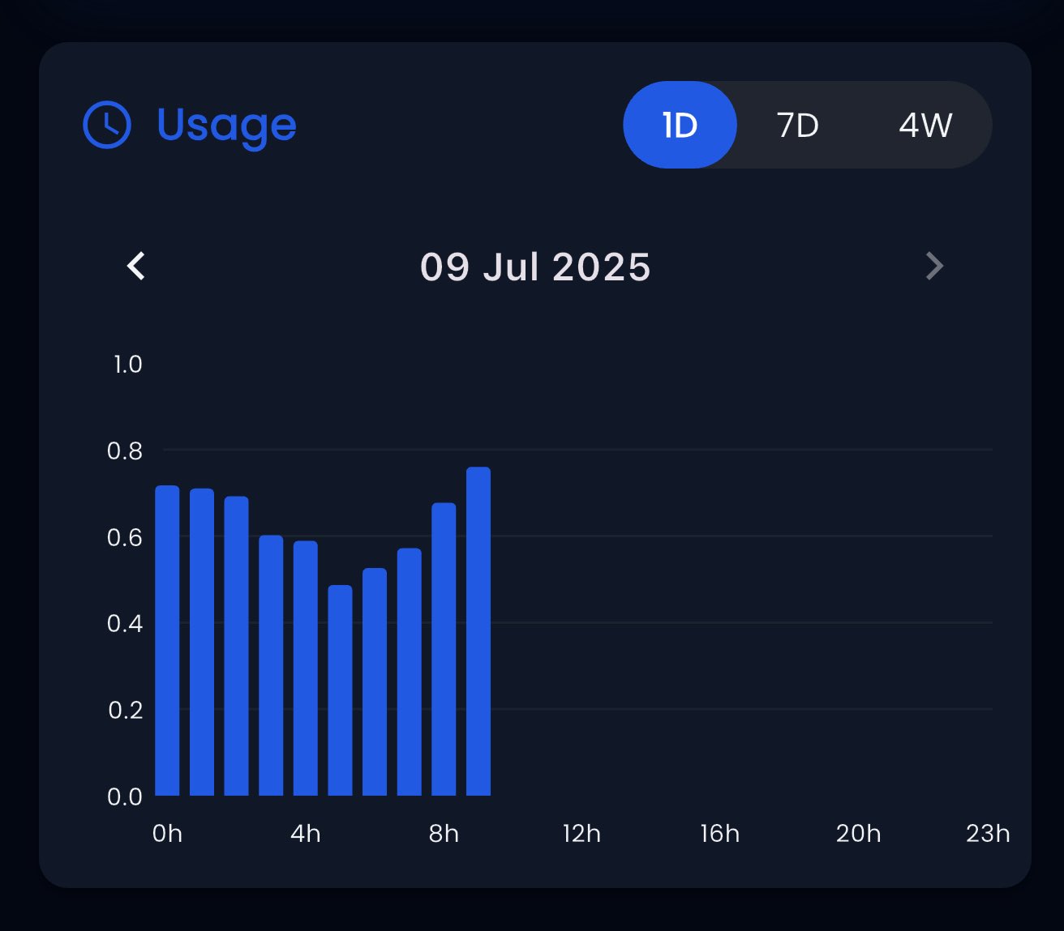Select the 1D time range
1064x931 pixels.
(680, 125)
